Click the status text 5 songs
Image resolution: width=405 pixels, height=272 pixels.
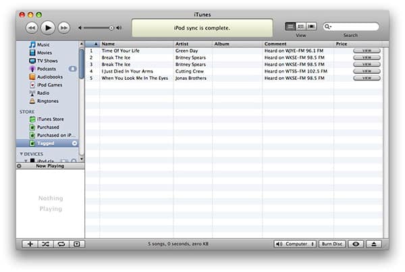pyautogui.click(x=178, y=244)
